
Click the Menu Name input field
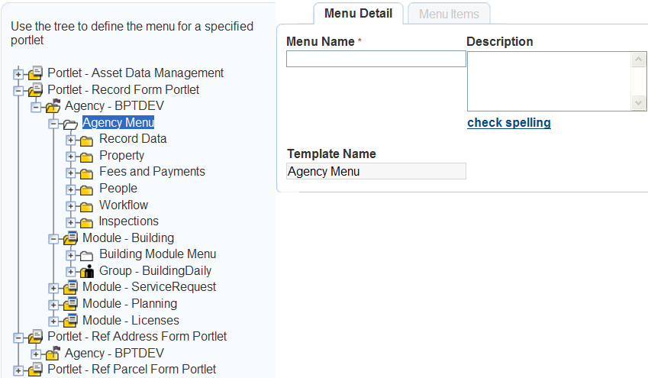click(x=376, y=59)
